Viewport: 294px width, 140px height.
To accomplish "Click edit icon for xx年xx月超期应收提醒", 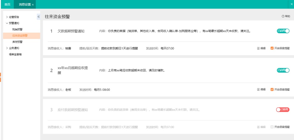I will 258,89.
